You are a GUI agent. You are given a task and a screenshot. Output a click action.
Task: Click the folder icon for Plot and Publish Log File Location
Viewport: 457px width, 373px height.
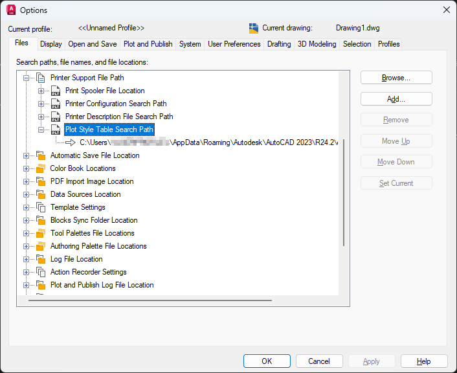[41, 285]
